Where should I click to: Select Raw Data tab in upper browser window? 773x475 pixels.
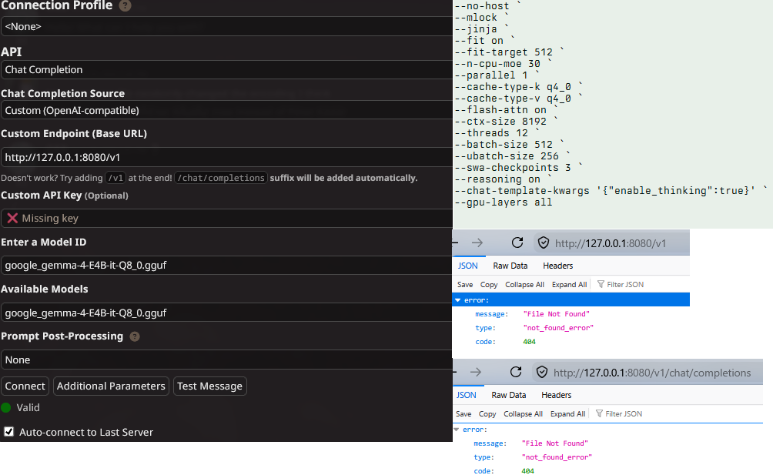[510, 266]
